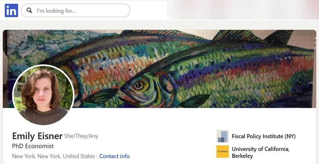Click the New York, United States location text

(53, 156)
